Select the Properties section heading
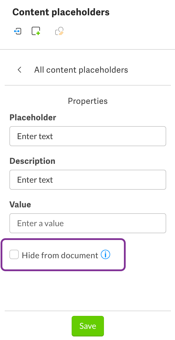 point(88,101)
